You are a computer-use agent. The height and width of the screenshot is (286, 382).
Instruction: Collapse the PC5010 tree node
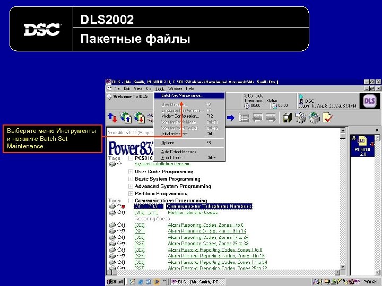tap(131, 158)
